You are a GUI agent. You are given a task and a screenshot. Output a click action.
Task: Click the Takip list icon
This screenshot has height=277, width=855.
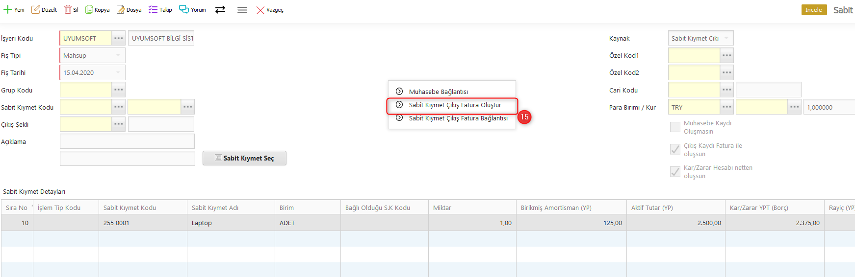pos(153,10)
